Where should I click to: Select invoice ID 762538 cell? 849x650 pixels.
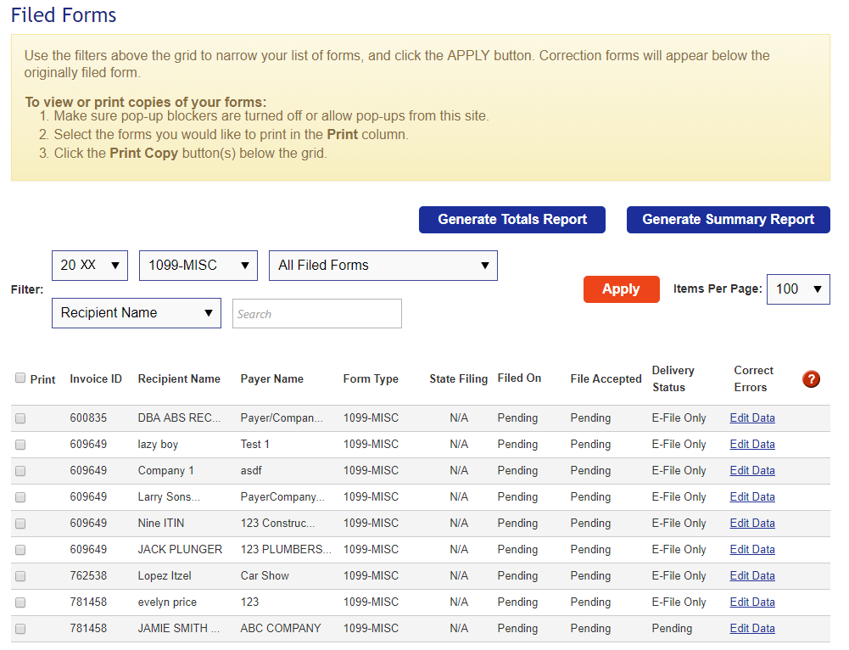tap(88, 576)
